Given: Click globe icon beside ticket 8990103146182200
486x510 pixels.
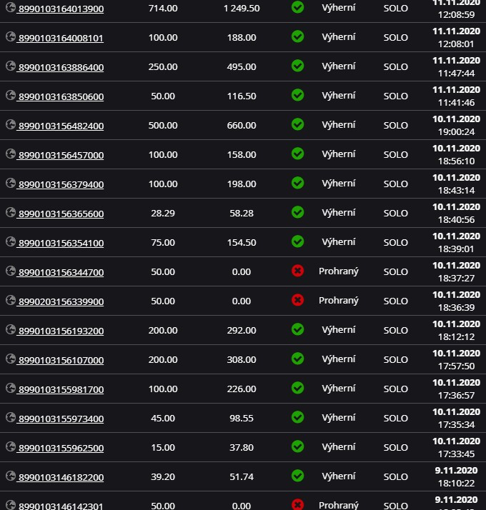Looking at the screenshot, I should (11, 476).
